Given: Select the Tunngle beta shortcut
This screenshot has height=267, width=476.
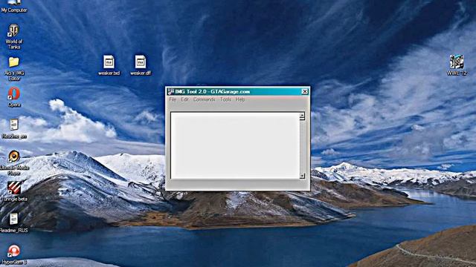Looking at the screenshot, I should click(13, 191).
